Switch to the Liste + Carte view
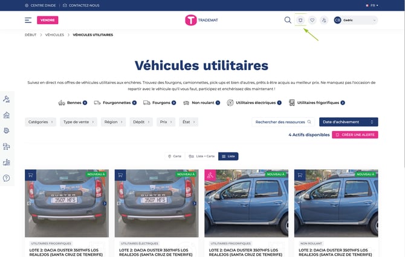Screen dimensions: 405x257 coord(202,156)
